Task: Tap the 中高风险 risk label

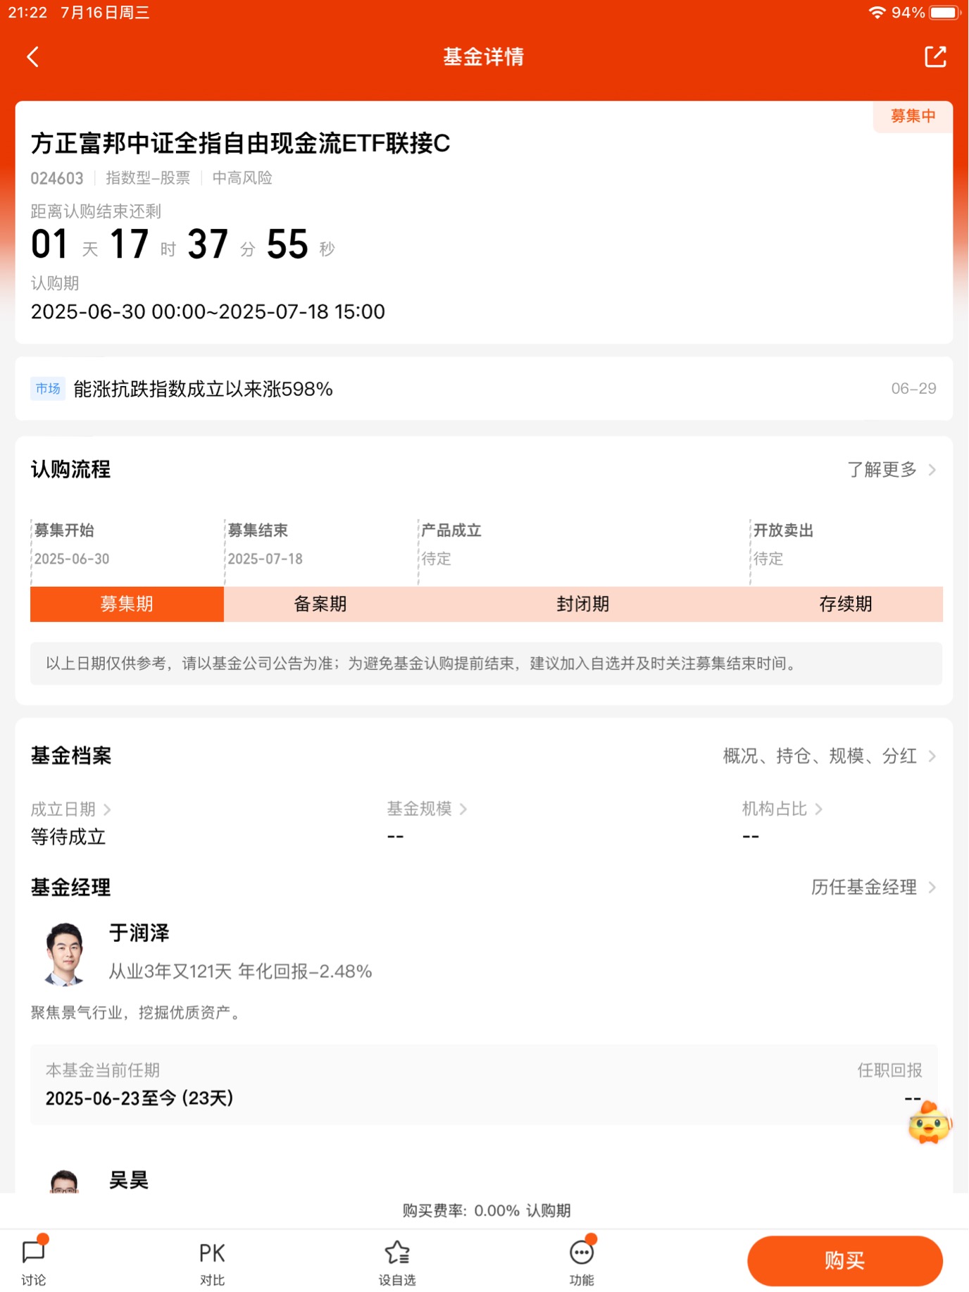Action: pyautogui.click(x=242, y=178)
